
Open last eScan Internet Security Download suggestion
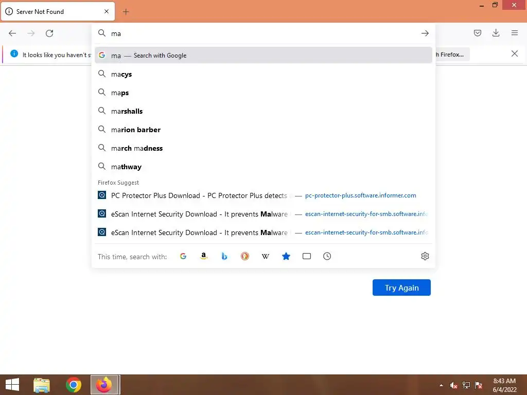tap(263, 232)
